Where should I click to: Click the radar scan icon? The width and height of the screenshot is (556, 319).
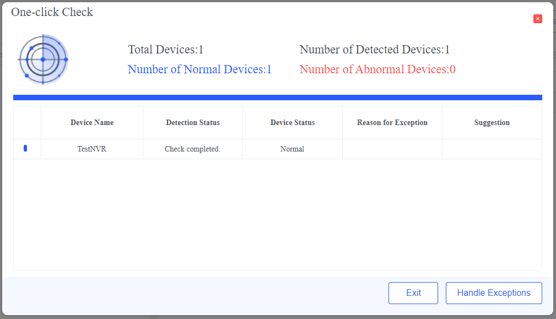point(43,59)
